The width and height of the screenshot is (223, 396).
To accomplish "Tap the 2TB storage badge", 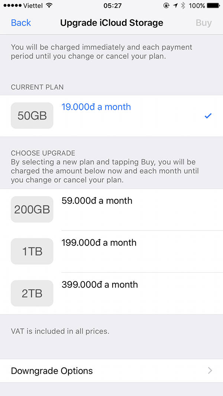I will point(32,293).
